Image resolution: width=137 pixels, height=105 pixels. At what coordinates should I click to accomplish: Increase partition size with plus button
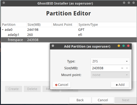[x=127, y=68]
